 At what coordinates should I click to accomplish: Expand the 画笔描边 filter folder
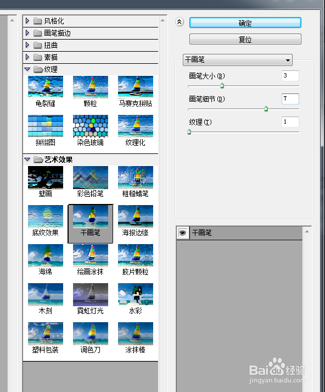click(x=27, y=33)
